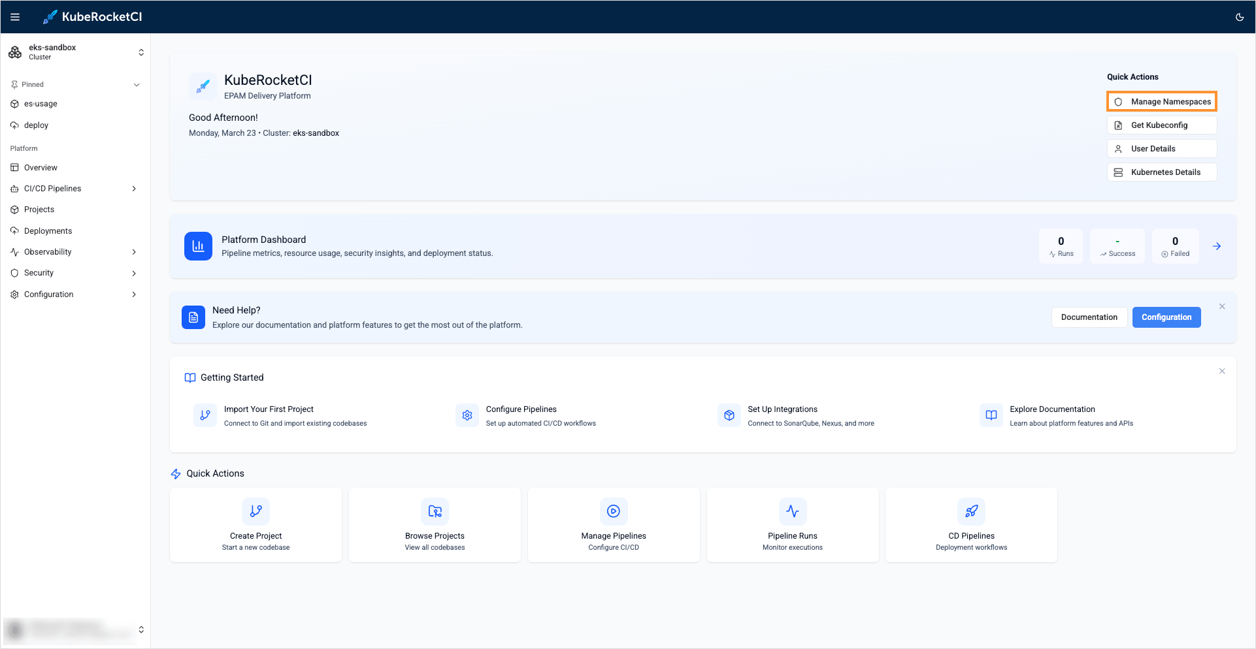Click the Manage Pipelines play icon
The height and width of the screenshot is (649, 1256).
tap(613, 511)
